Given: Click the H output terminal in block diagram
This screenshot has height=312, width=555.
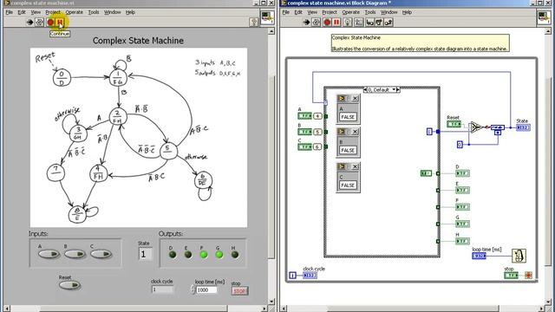Looking at the screenshot, I should 462,241.
